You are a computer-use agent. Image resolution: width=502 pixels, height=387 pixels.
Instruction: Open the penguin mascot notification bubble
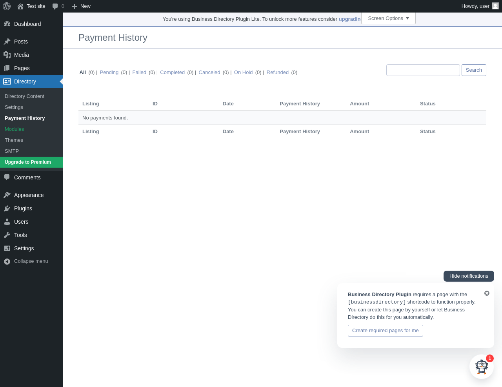[x=482, y=367]
